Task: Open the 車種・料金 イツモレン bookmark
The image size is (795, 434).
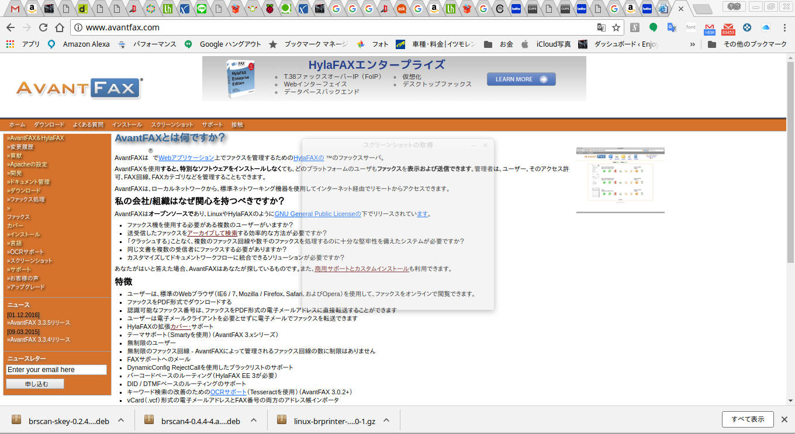Action: (435, 44)
